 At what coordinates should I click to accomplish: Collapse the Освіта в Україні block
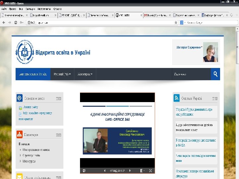[213, 99]
